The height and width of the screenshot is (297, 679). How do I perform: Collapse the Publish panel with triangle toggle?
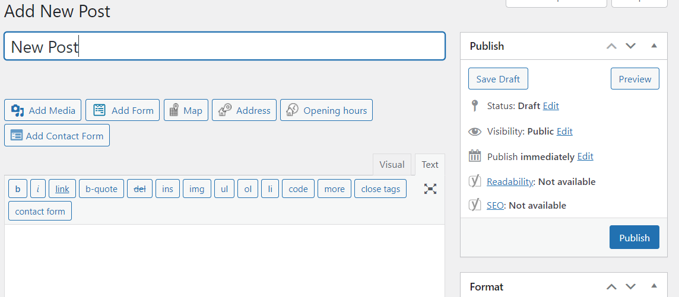(654, 46)
